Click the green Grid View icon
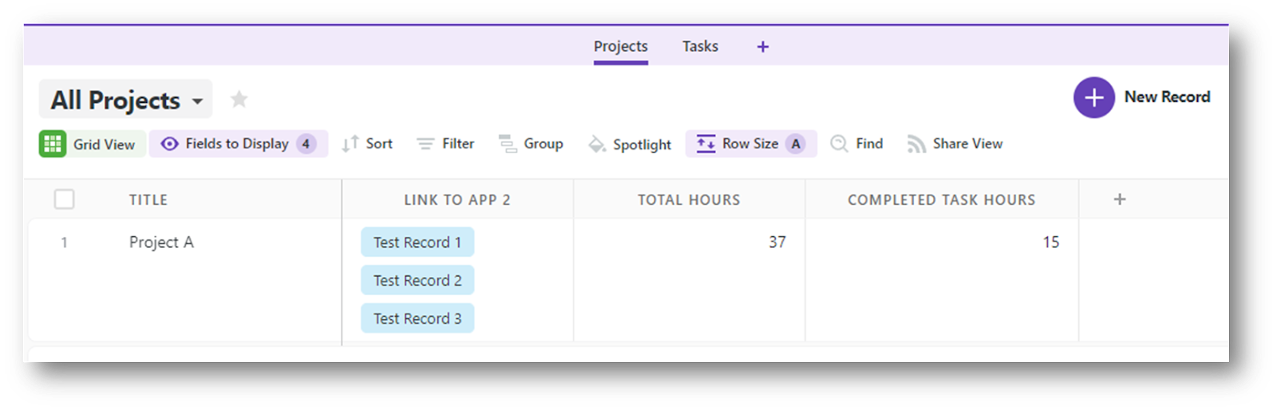The width and height of the screenshot is (1277, 410). (x=53, y=144)
